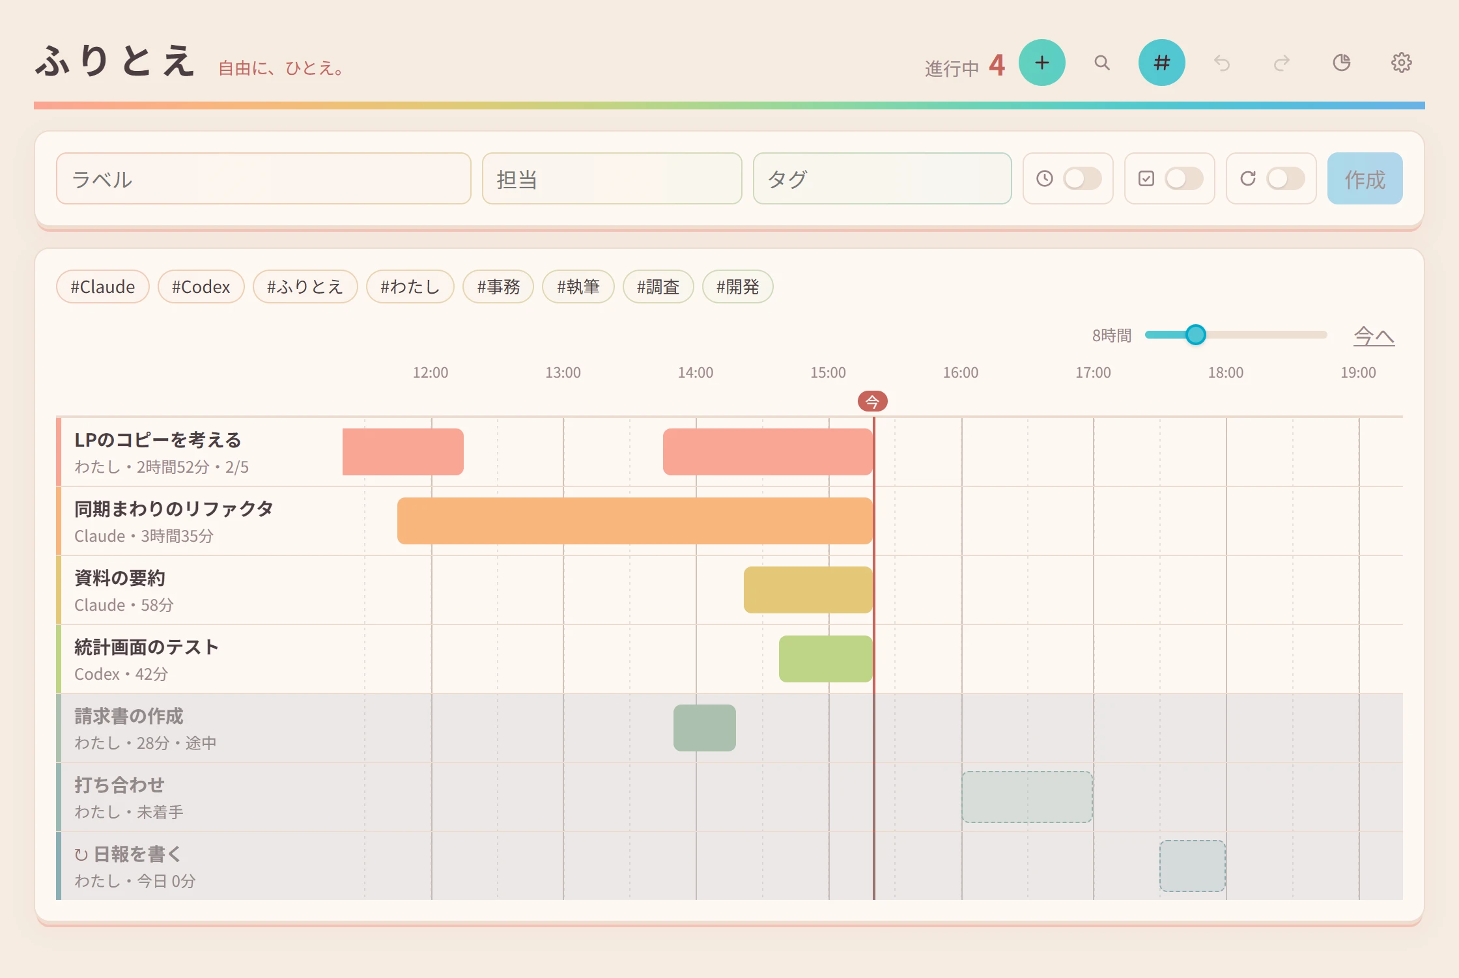Focus the ラベル input field
Image resolution: width=1459 pixels, height=978 pixels.
(263, 178)
